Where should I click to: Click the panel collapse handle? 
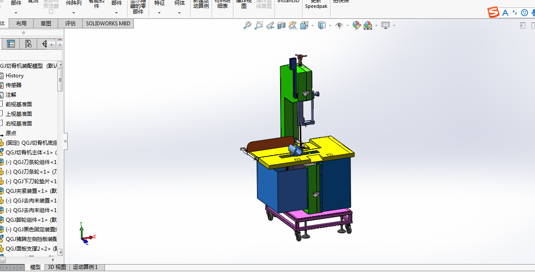[x=66, y=141]
